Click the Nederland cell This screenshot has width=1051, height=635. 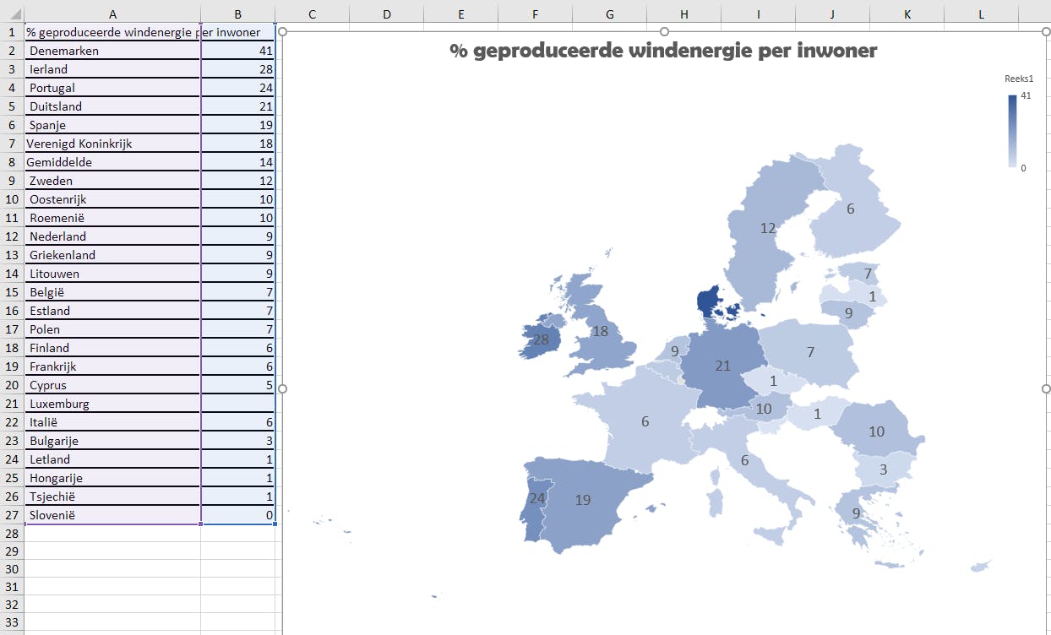pos(113,236)
